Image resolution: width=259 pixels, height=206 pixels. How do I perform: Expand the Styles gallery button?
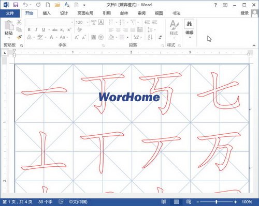174,29
